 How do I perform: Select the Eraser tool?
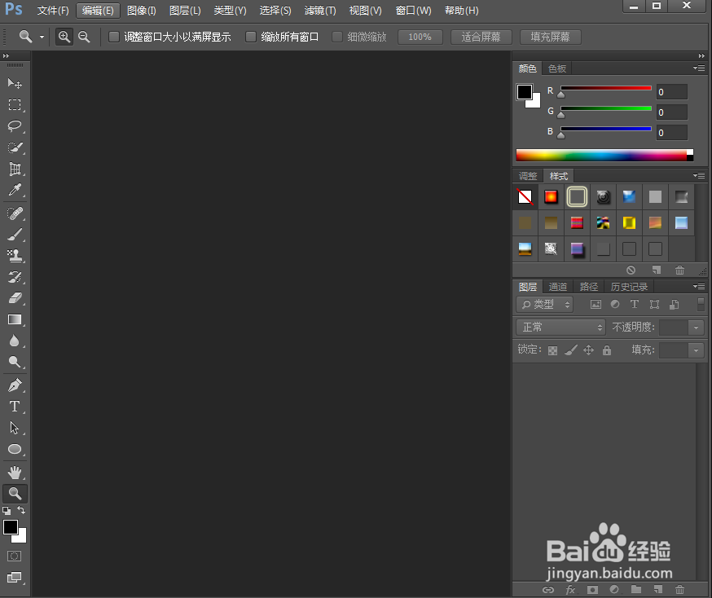click(x=15, y=298)
